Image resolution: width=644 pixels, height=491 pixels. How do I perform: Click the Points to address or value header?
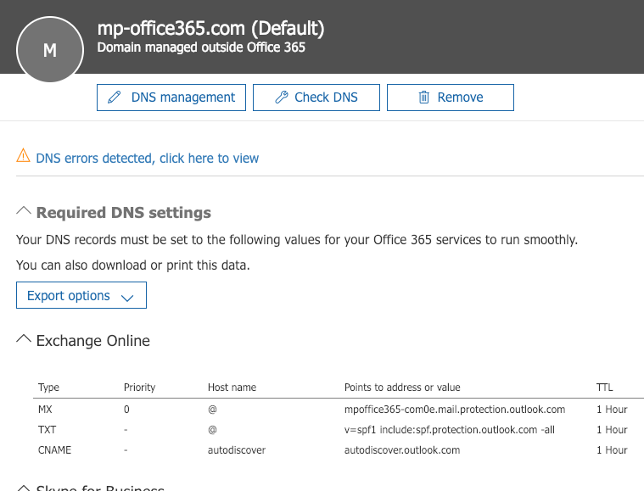coord(402,388)
